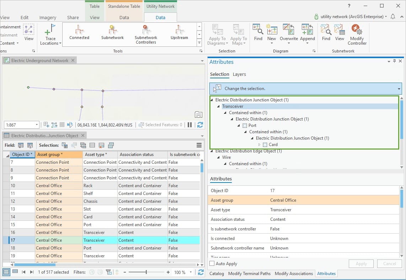Sort by the Asset group column header
The width and height of the screenshot is (406, 280).
[x=59, y=154]
